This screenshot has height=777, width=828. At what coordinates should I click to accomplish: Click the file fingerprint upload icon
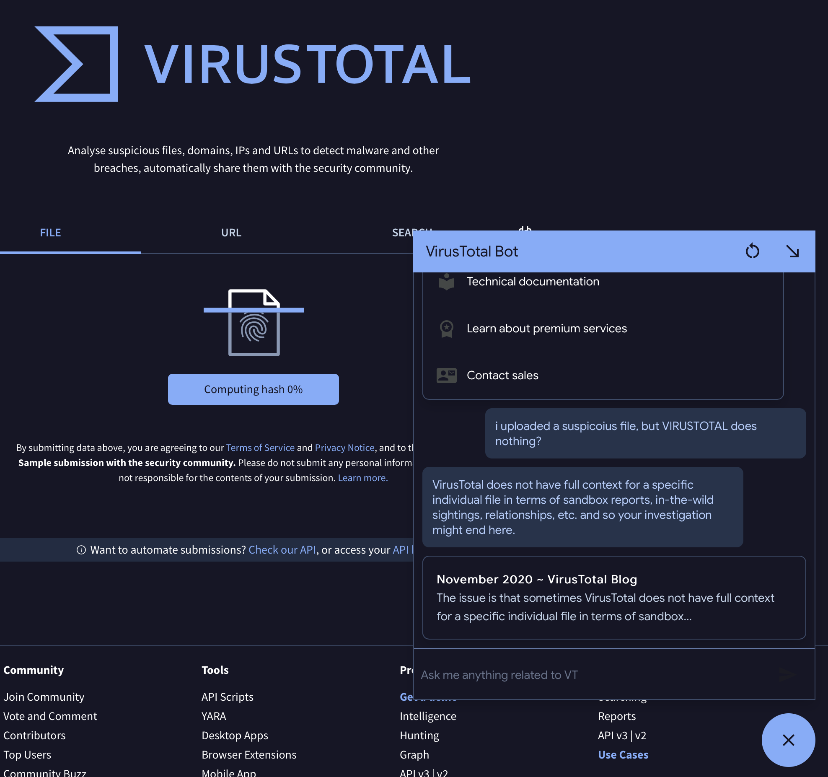(x=254, y=323)
